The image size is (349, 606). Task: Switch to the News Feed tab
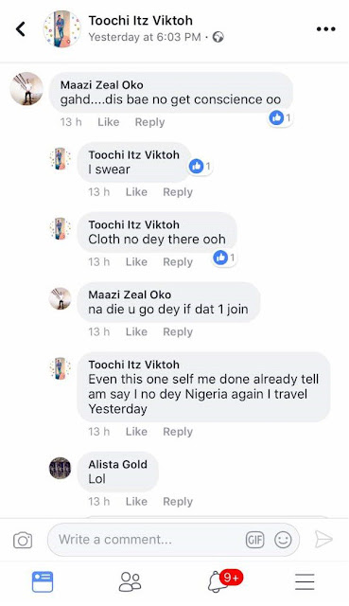tap(43, 582)
